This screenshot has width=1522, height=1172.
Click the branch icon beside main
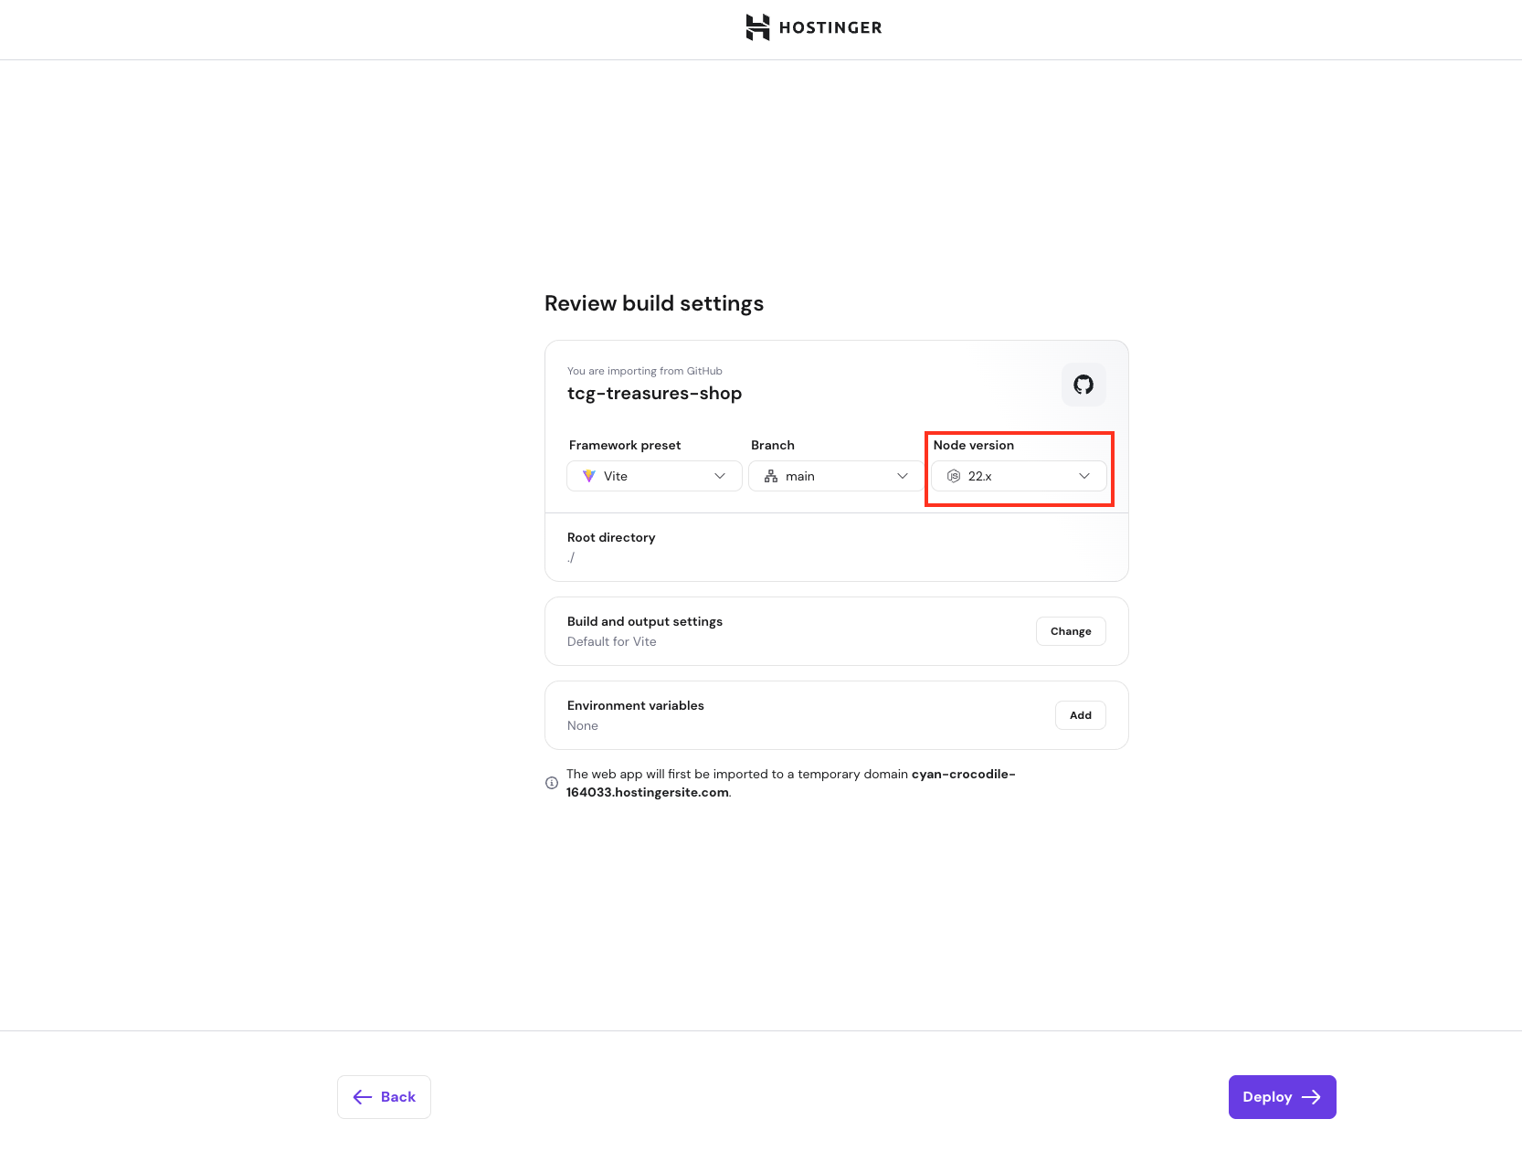coord(771,476)
